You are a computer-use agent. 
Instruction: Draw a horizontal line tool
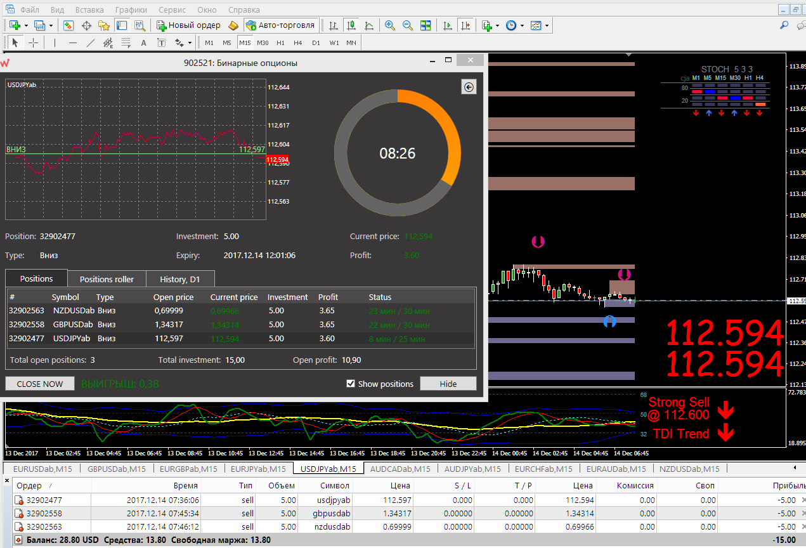[x=72, y=43]
